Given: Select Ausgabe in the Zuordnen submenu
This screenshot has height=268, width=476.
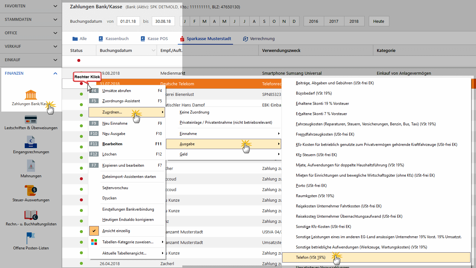Looking at the screenshot, I should [x=223, y=144].
